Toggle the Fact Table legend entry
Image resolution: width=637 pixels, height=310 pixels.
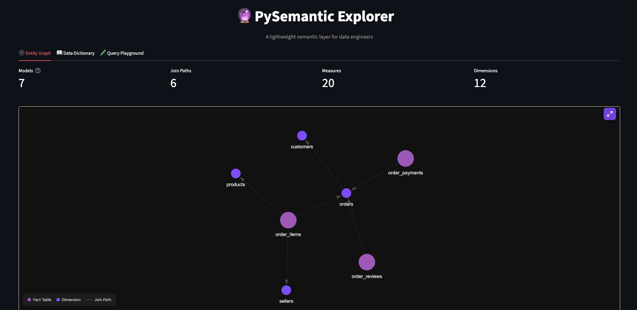39,300
